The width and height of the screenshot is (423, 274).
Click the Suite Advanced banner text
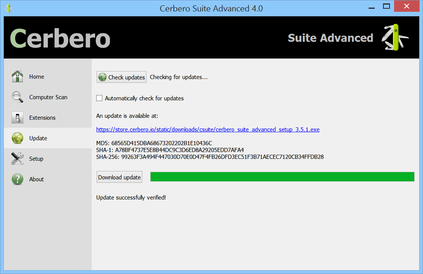coord(331,38)
